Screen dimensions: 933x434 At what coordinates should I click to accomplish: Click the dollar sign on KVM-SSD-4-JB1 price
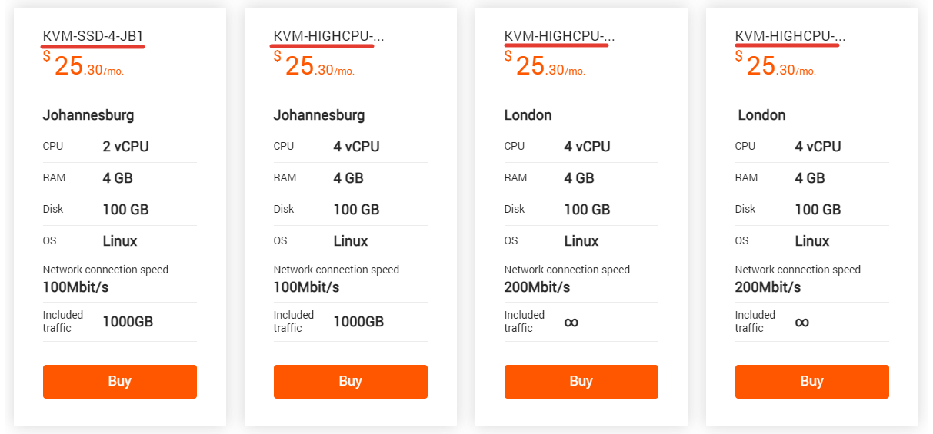point(47,56)
